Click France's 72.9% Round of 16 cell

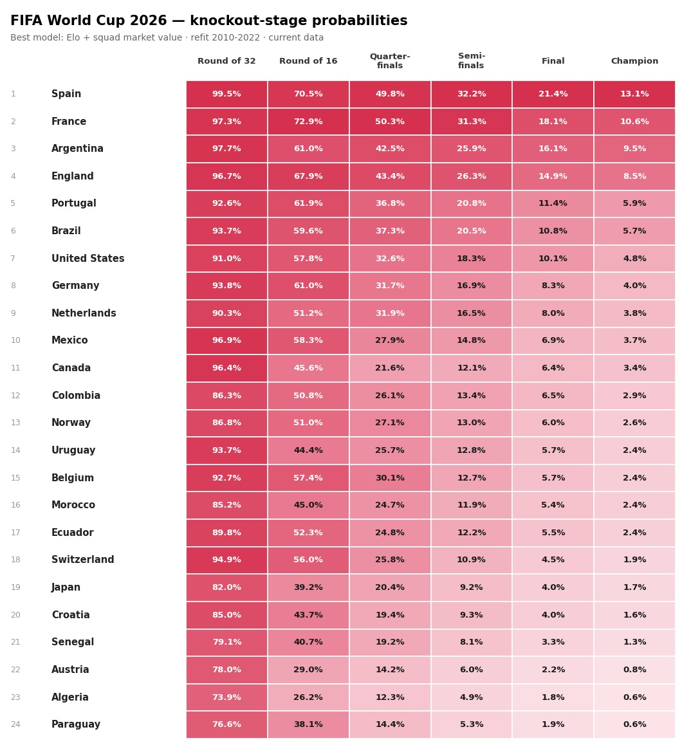[x=308, y=122]
